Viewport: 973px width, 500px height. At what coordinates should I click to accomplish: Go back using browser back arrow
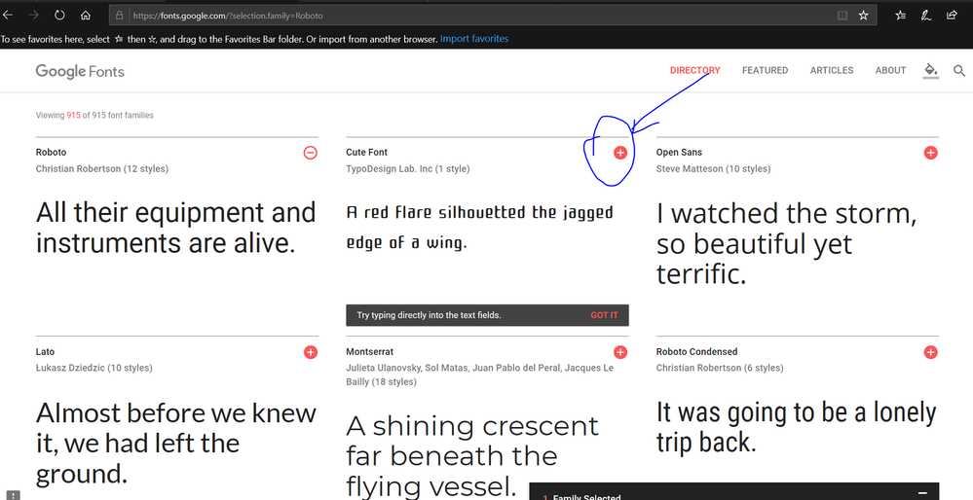click(8, 16)
